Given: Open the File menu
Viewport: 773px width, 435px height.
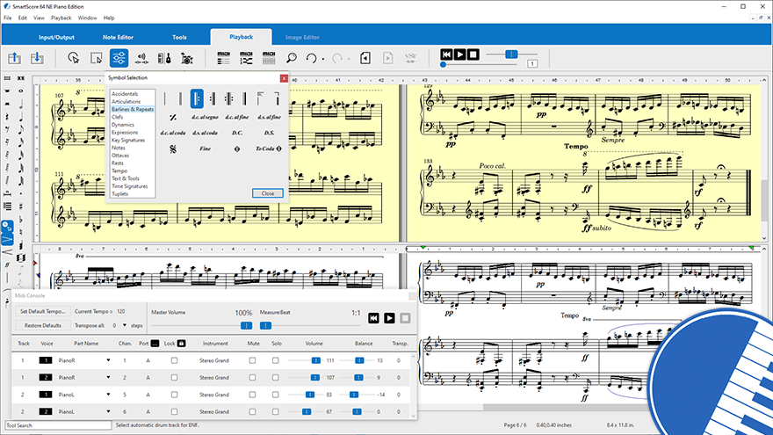Looking at the screenshot, I should click(7, 18).
